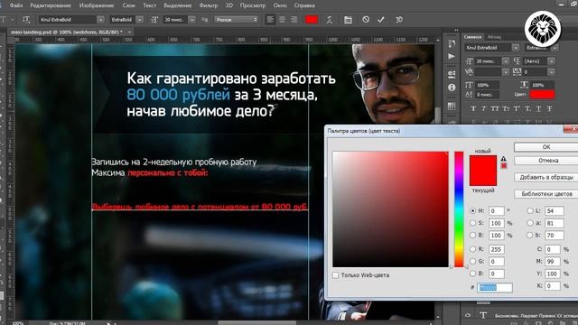Viewport: 578px width, 325px height.
Task: Align text left in options bar
Action: point(270,20)
